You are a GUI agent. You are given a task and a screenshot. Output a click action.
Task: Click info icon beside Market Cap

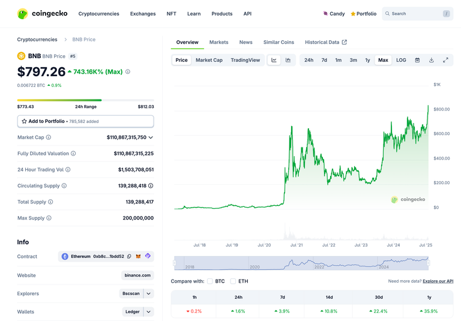coord(49,137)
